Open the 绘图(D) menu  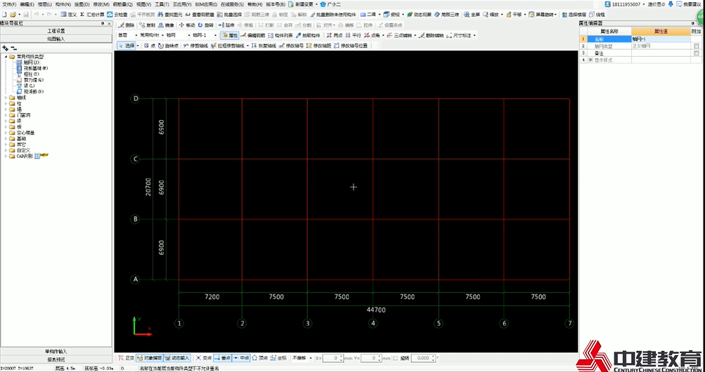coord(82,4)
